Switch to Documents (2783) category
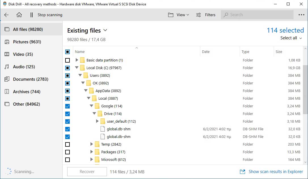 click(31, 79)
